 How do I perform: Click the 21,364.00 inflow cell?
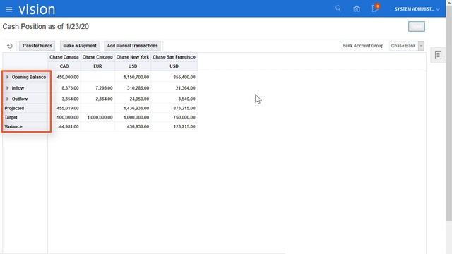click(174, 88)
